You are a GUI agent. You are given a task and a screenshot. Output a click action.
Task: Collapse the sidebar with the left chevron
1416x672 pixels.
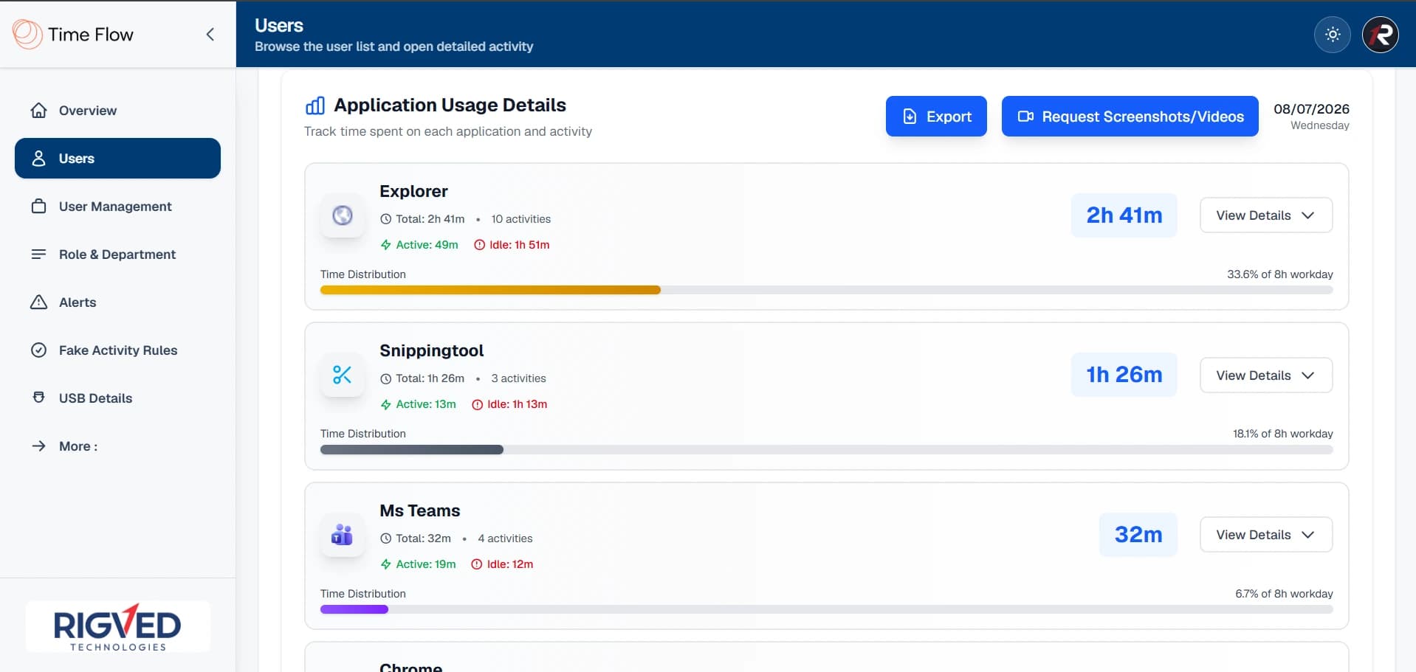210,35
